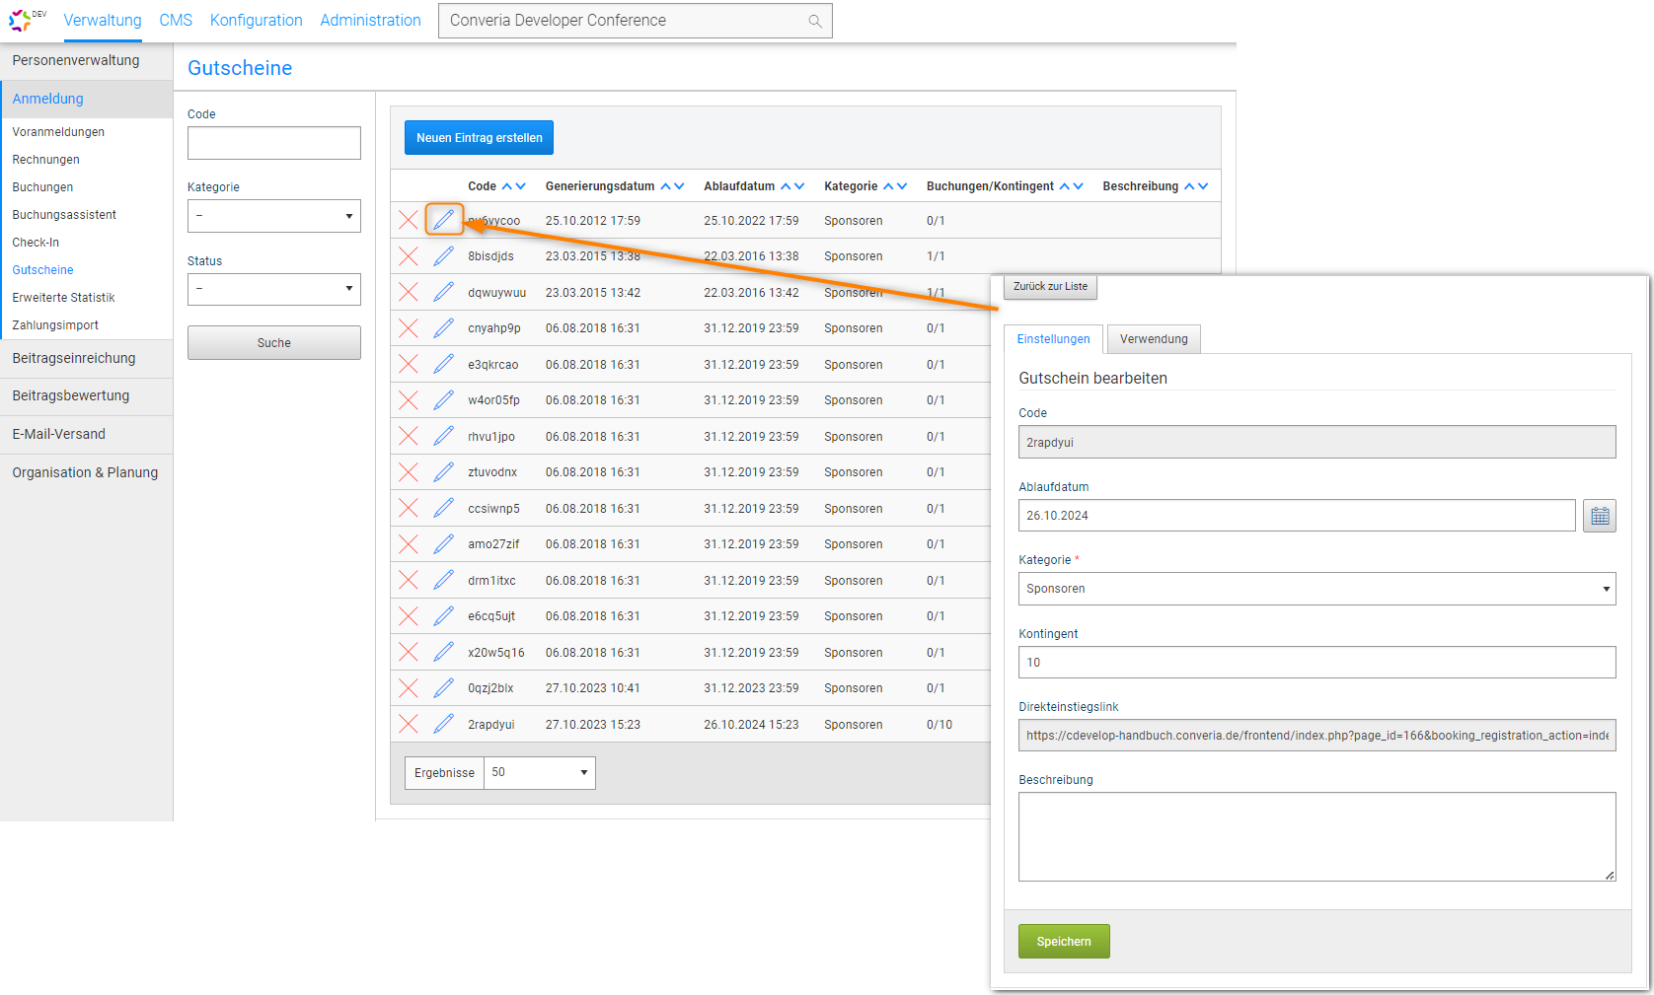Go back with Zurück zur Liste
1654x995 pixels.
(1050, 287)
